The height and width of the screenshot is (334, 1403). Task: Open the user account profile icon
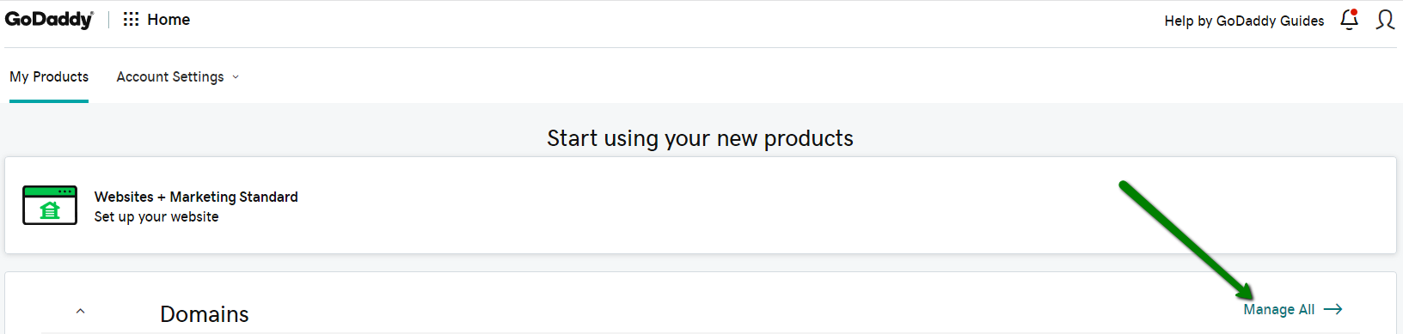click(1385, 20)
